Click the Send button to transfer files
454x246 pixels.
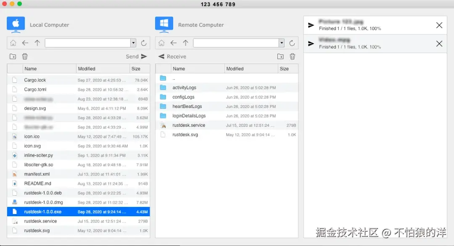(136, 56)
